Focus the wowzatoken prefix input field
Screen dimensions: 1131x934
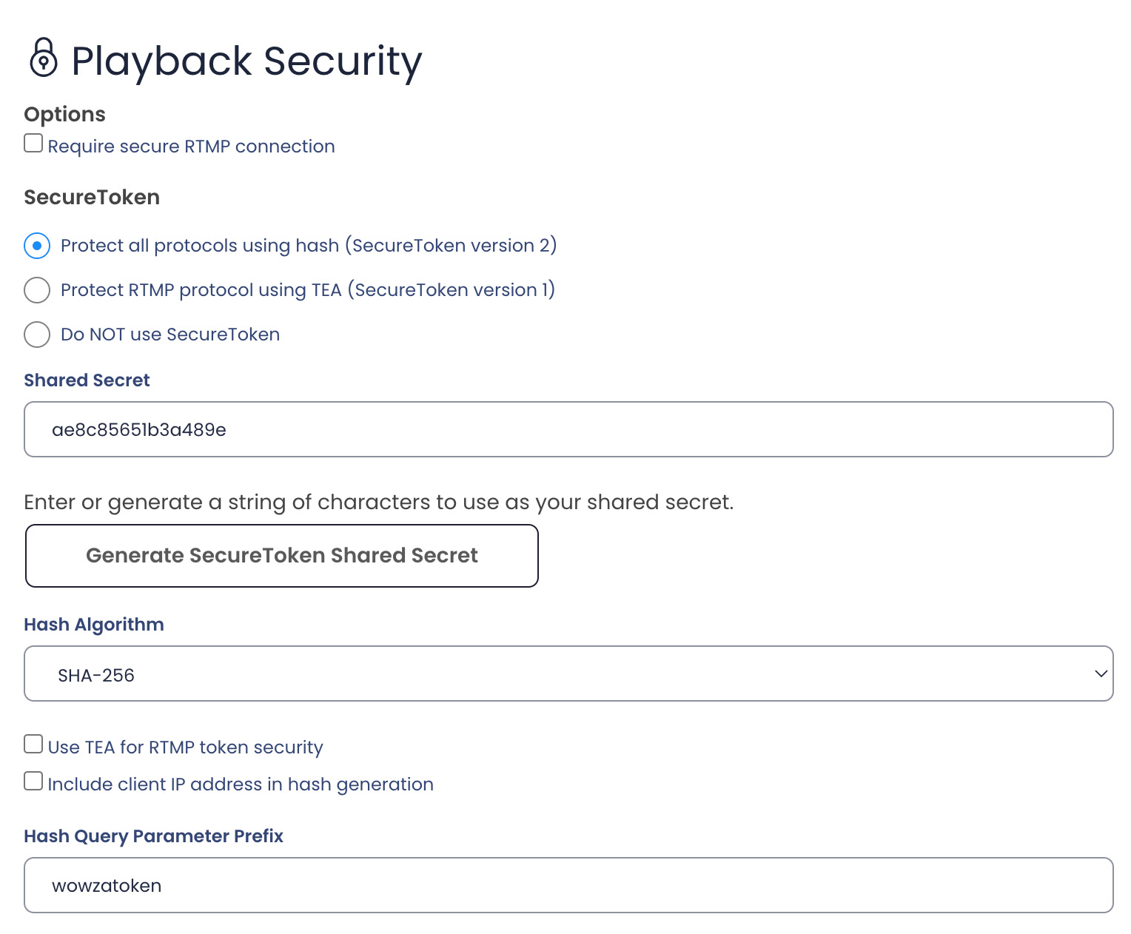(x=568, y=885)
